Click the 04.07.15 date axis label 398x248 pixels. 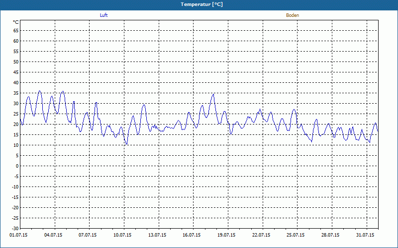click(53, 235)
